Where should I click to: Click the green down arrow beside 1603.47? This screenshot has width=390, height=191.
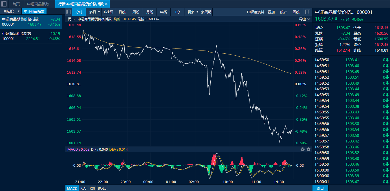(x=336, y=19)
